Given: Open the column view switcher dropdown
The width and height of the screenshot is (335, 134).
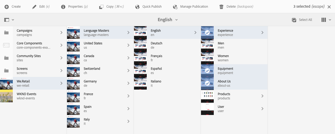Looking at the screenshot, I should (x=326, y=20).
